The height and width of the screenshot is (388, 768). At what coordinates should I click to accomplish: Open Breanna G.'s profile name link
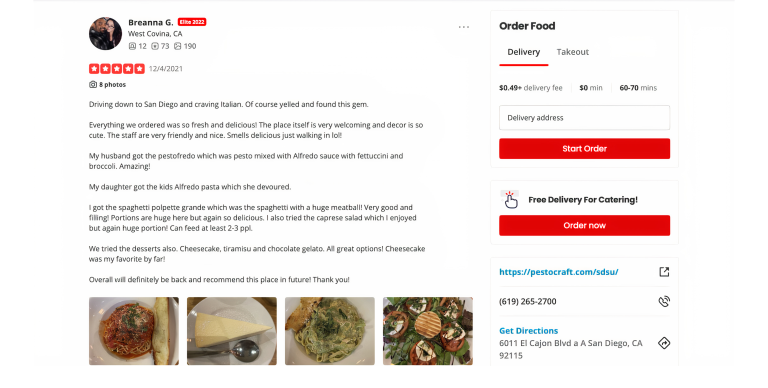(150, 22)
